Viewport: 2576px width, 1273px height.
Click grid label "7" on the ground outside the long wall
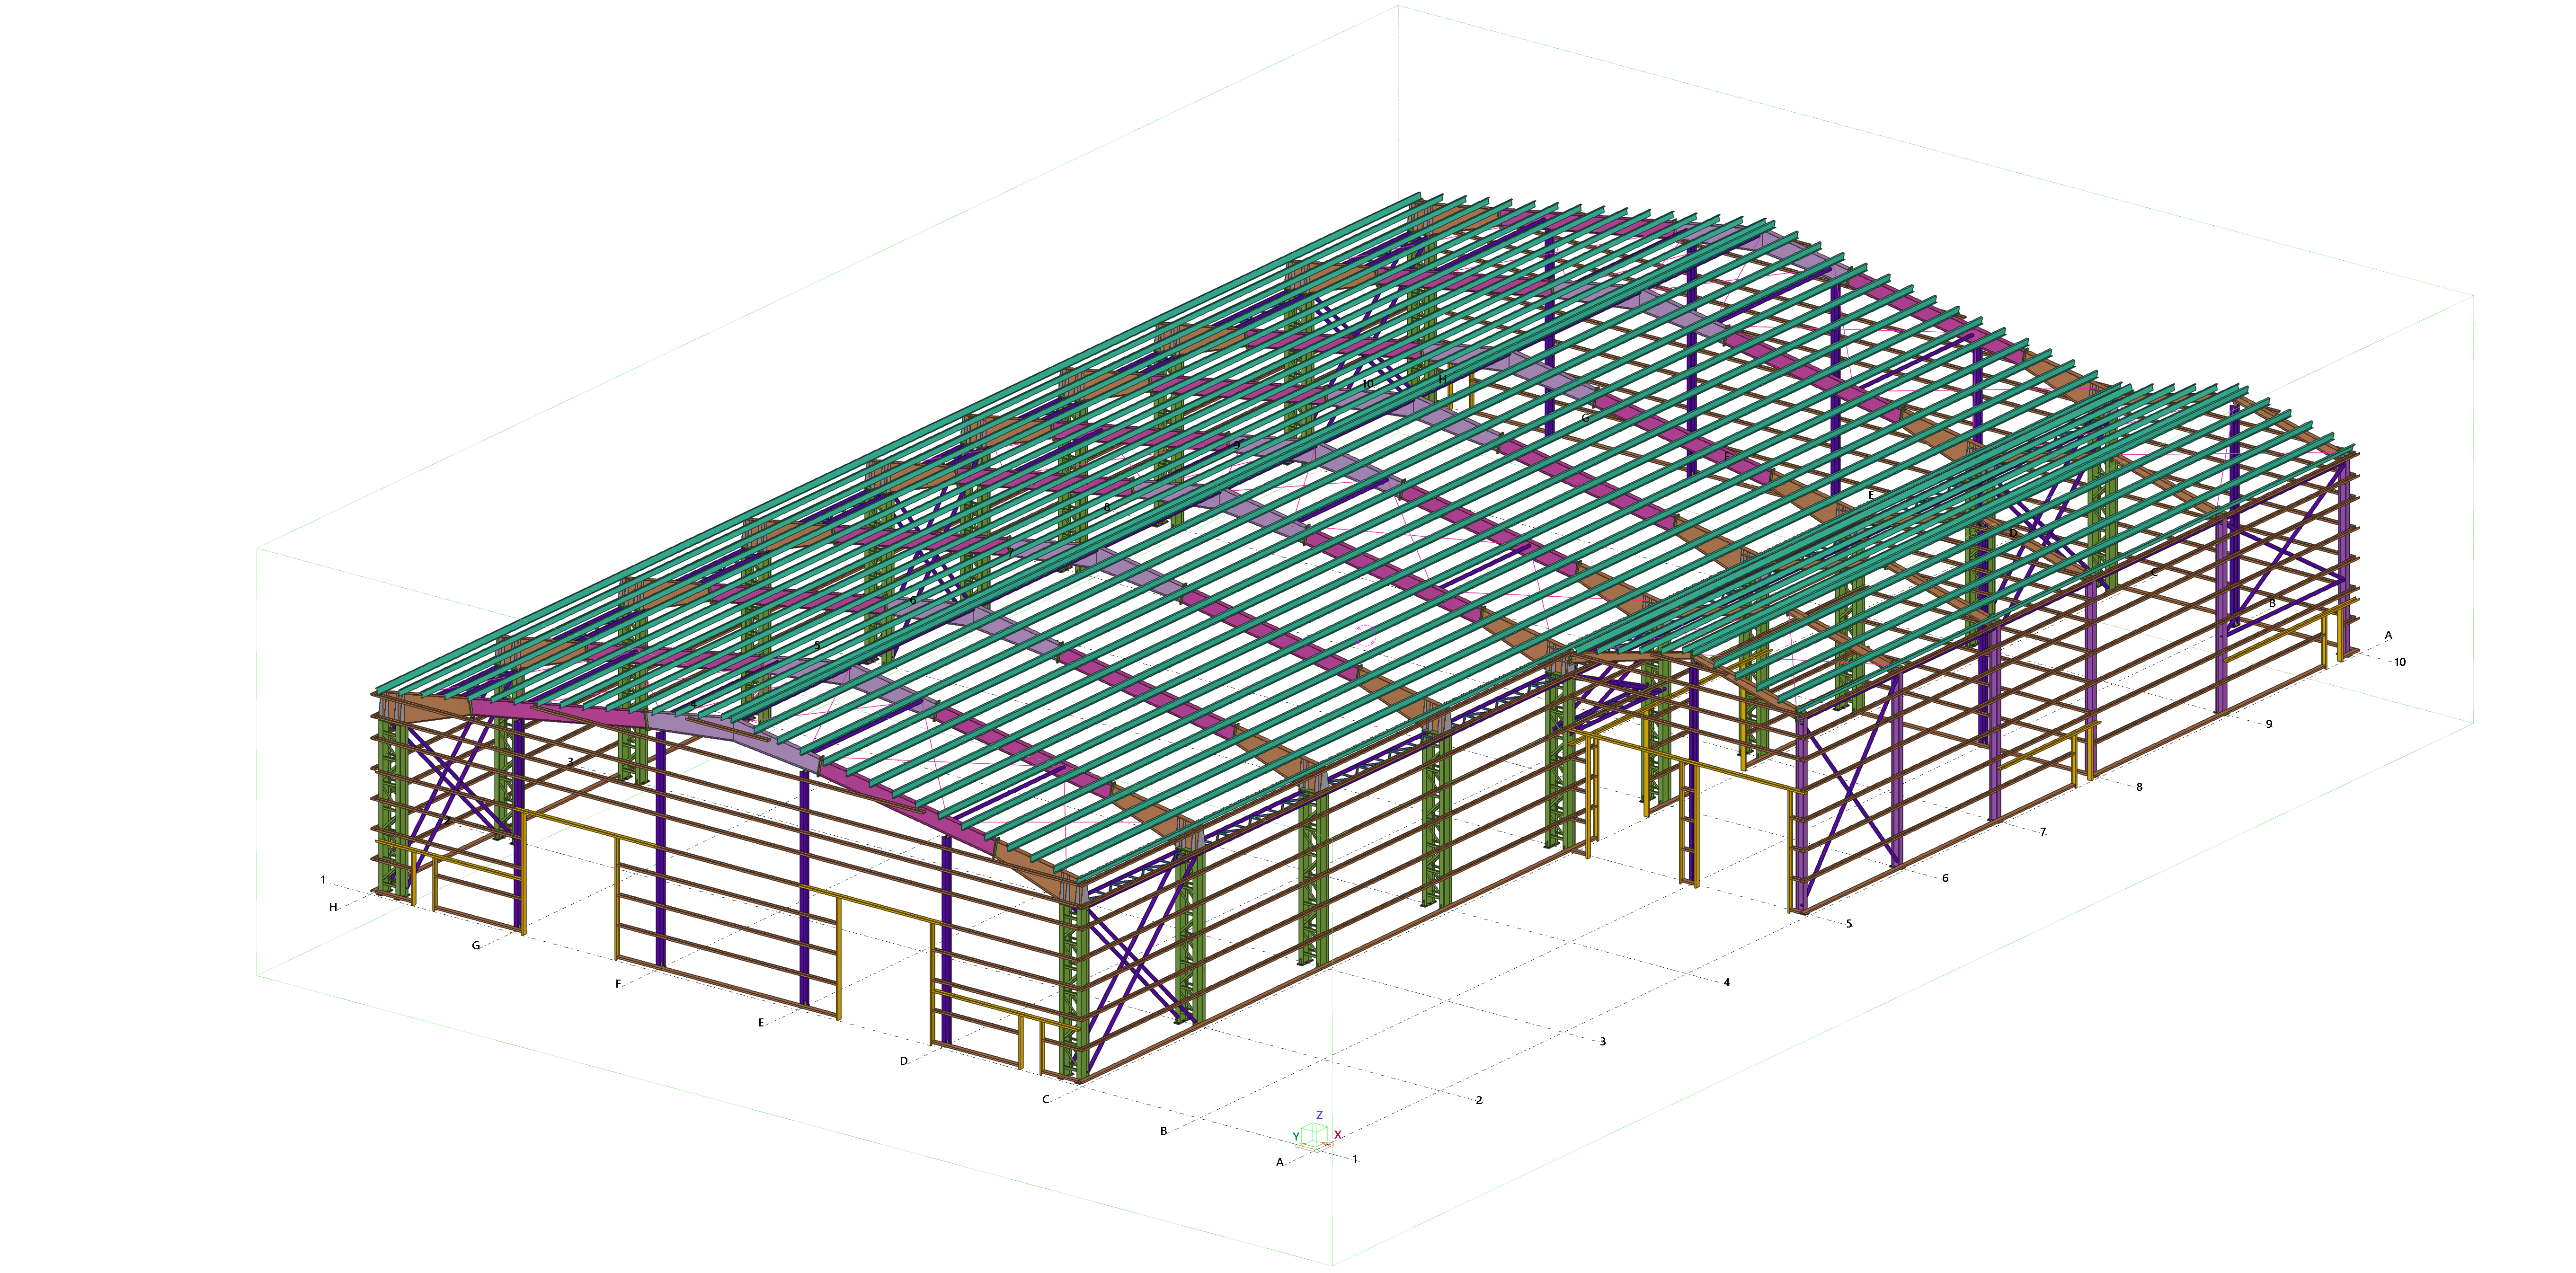coord(2042,832)
